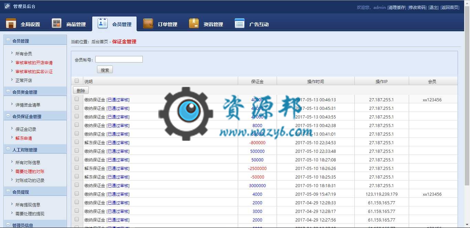Click 已通过审核 in the -50000 row
This screenshot has height=228, width=470.
[118, 177]
